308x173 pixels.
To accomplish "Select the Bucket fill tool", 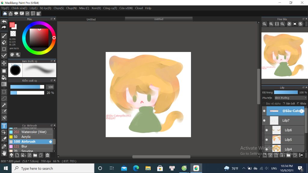I will 4,77.
